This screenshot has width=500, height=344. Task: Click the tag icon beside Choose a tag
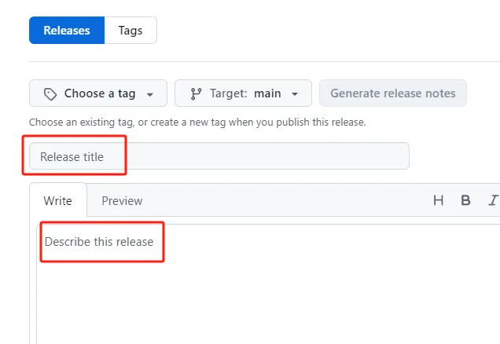click(x=50, y=93)
